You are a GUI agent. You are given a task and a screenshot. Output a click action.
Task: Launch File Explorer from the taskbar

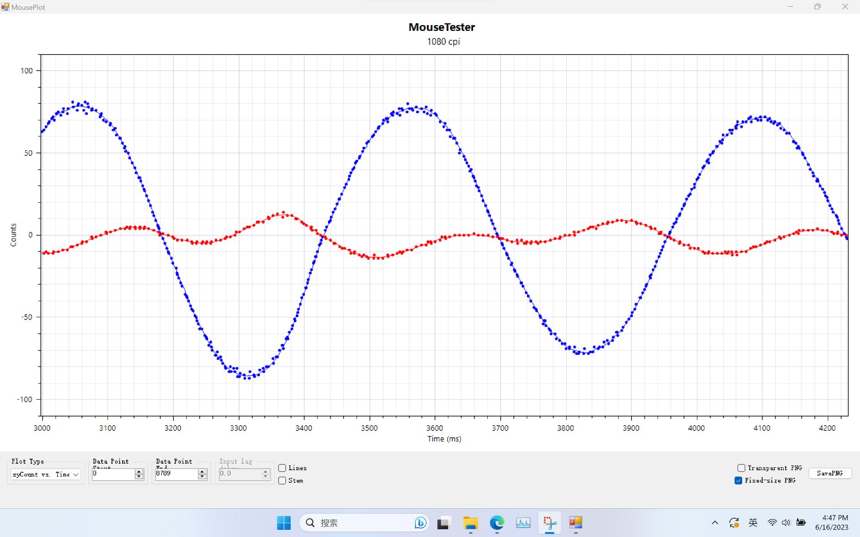(470, 523)
